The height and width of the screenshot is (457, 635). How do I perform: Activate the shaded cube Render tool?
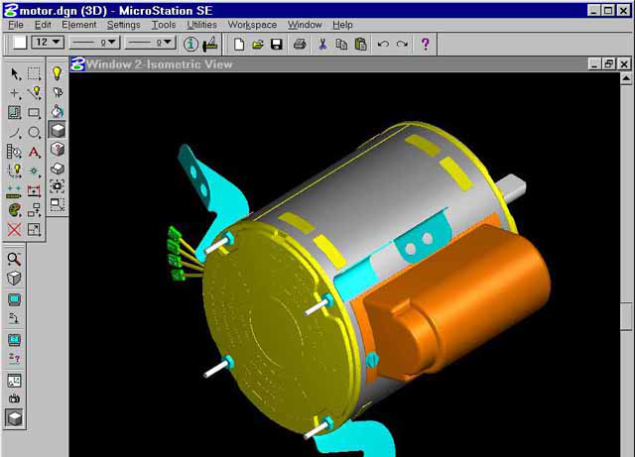[58, 130]
